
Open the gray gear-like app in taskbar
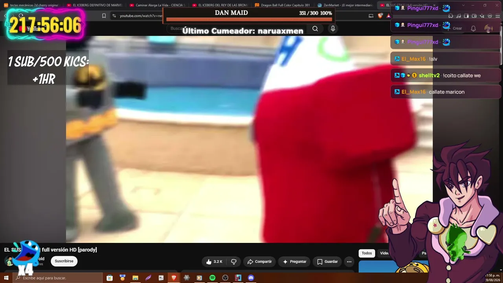tap(187, 278)
